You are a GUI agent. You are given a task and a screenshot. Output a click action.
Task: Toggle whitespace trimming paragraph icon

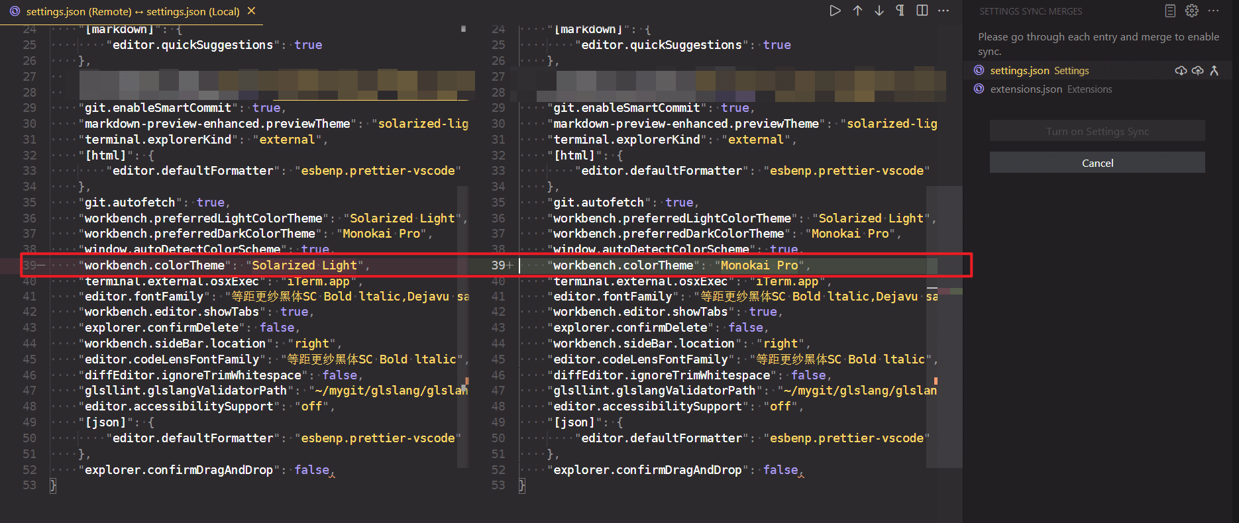click(900, 11)
